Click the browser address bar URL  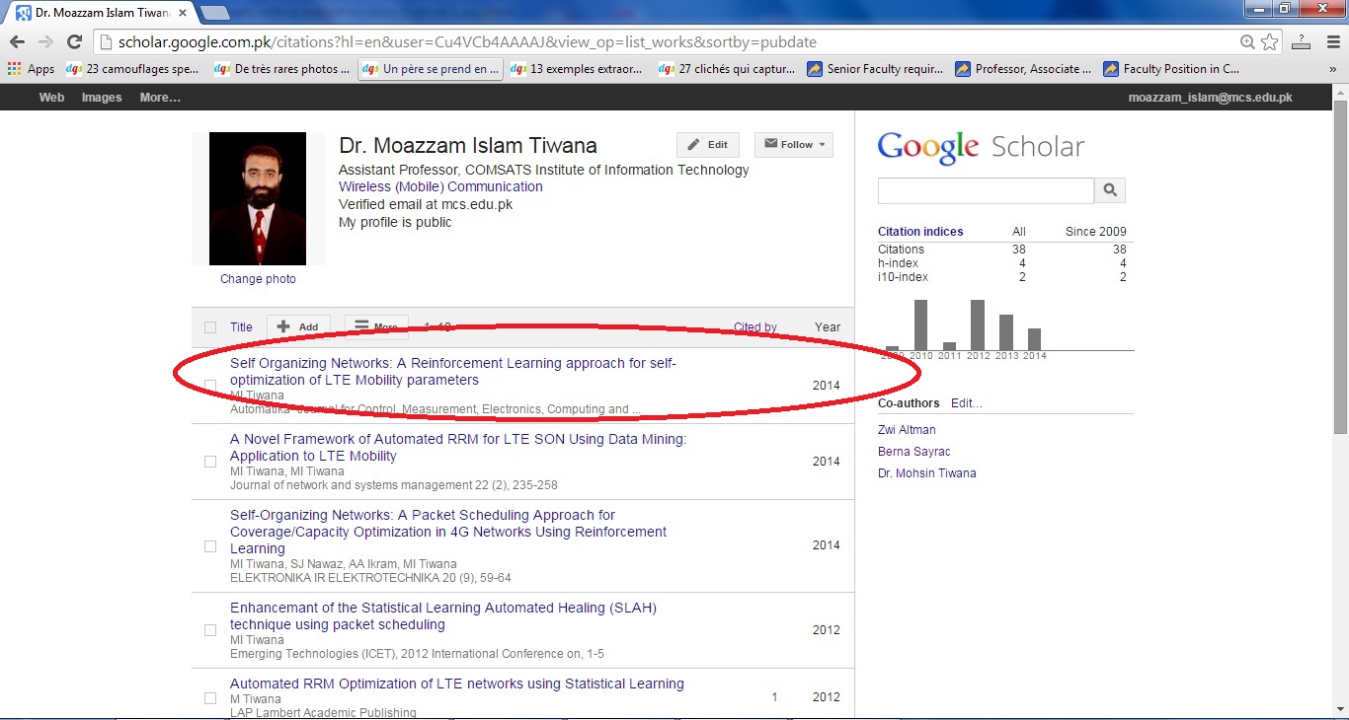click(x=467, y=42)
